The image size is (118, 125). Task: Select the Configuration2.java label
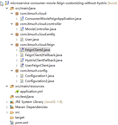click(40, 81)
